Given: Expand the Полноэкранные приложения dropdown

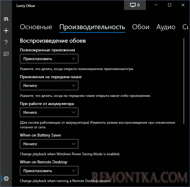Looking at the screenshot, I should pos(49,59).
